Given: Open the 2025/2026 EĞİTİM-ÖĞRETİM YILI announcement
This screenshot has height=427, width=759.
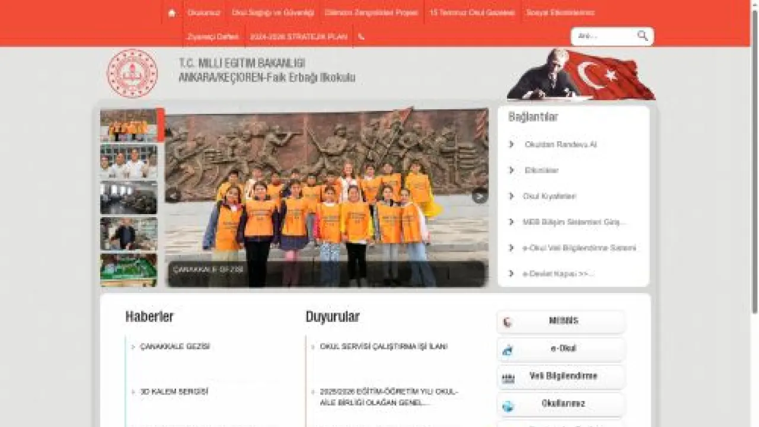Looking at the screenshot, I should tap(389, 397).
